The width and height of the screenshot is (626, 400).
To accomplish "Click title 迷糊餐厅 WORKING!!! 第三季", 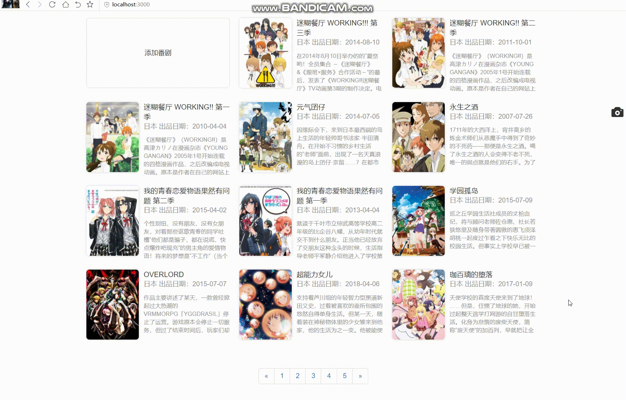I will click(x=337, y=28).
